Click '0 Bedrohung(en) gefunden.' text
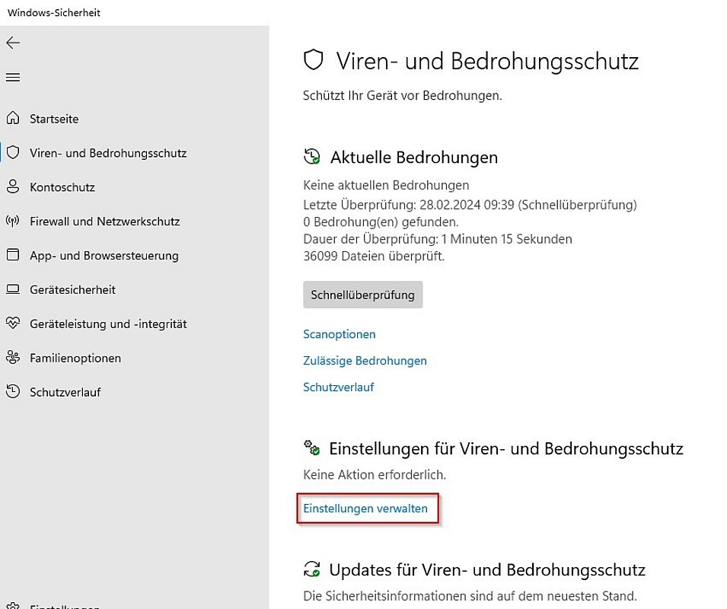 tap(381, 222)
